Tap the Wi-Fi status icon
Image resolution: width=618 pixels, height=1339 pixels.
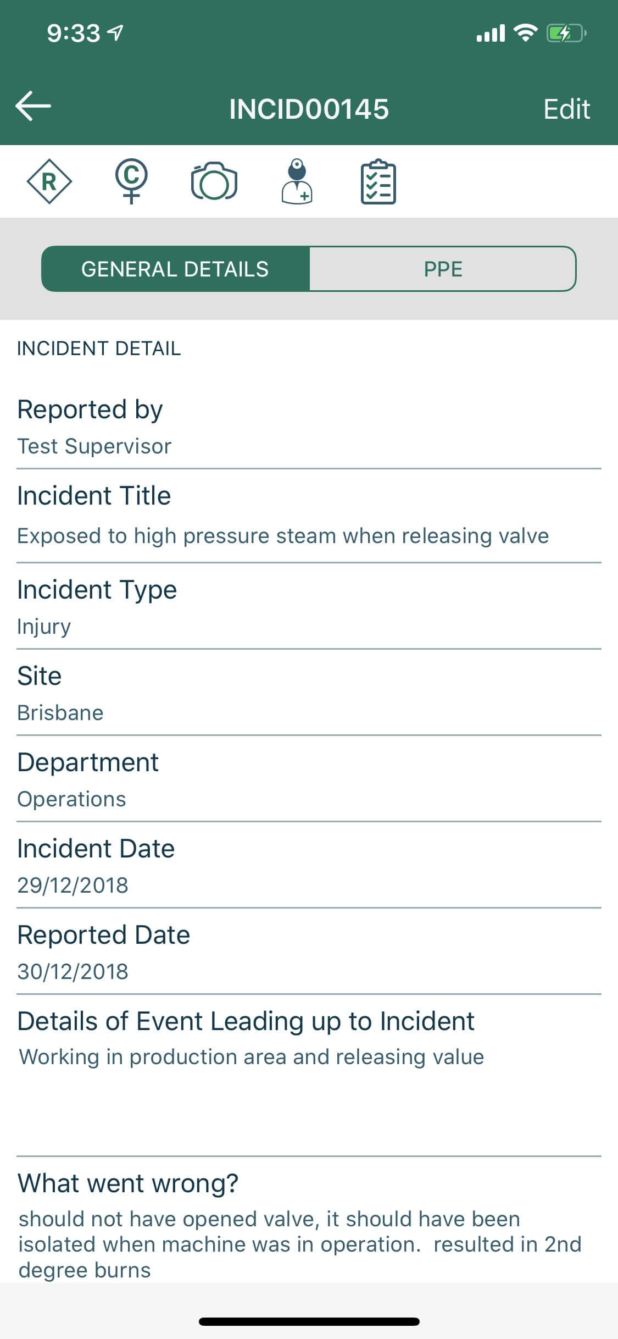tap(525, 34)
